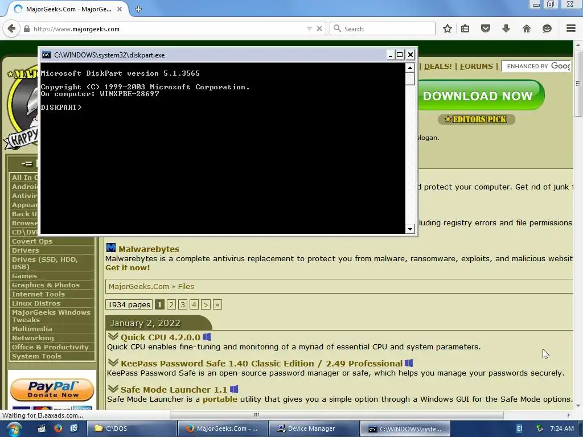583x437 pixels.
Task: Expand the Quick CPU chevron icon
Action: 113,337
